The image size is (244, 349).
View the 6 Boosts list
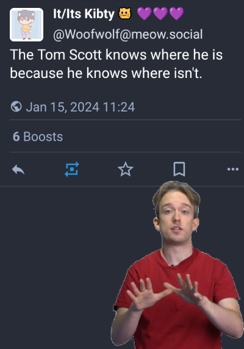coord(38,136)
